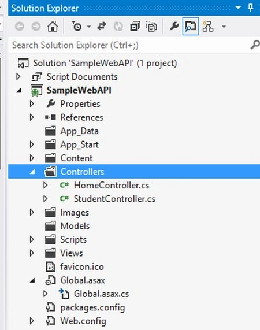Toggle Show All Files icon

(x=151, y=27)
